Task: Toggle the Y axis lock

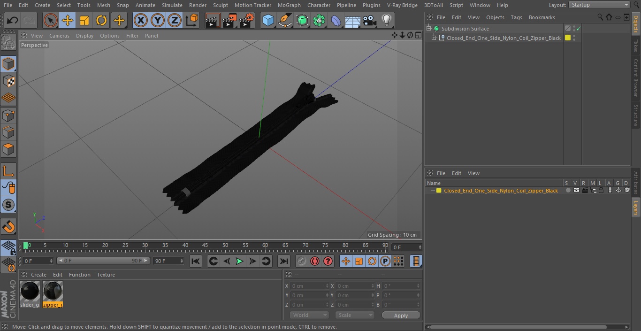Action: tap(158, 20)
